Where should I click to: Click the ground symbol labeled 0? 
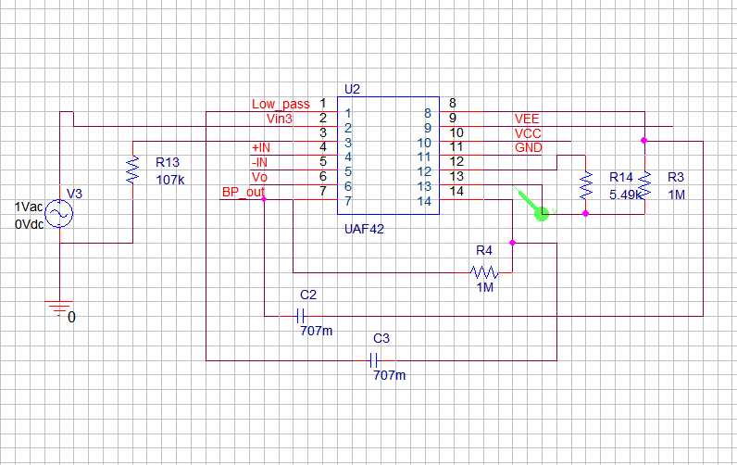[x=59, y=308]
